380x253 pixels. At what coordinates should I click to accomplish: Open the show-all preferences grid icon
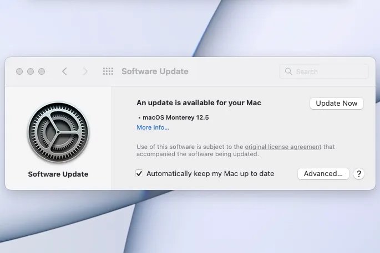point(108,71)
